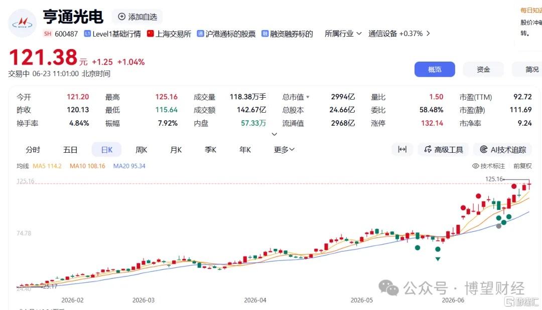Click the 125.16 high price marker

click(494, 179)
